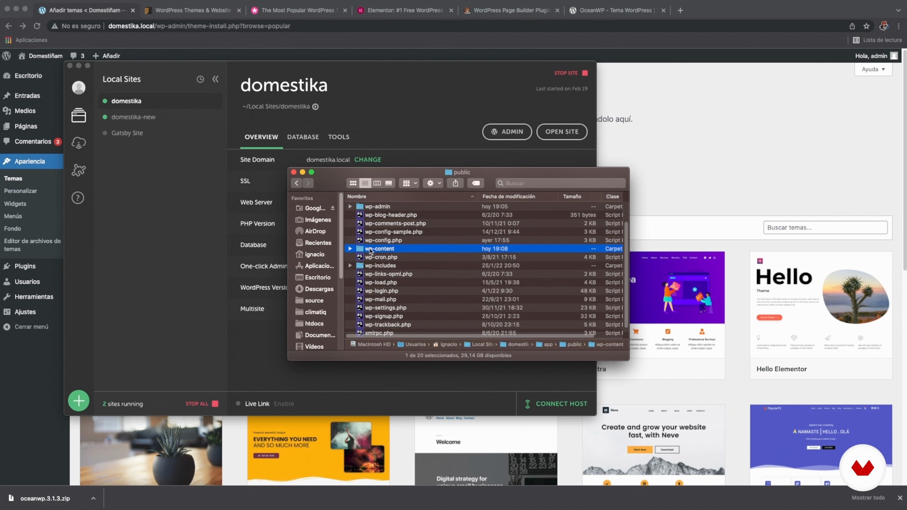
Task: Select Local OVERVIEW tab
Action: click(261, 137)
